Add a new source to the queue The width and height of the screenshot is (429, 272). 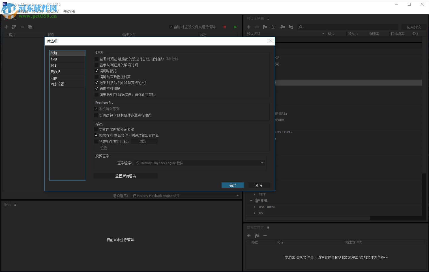point(6,27)
